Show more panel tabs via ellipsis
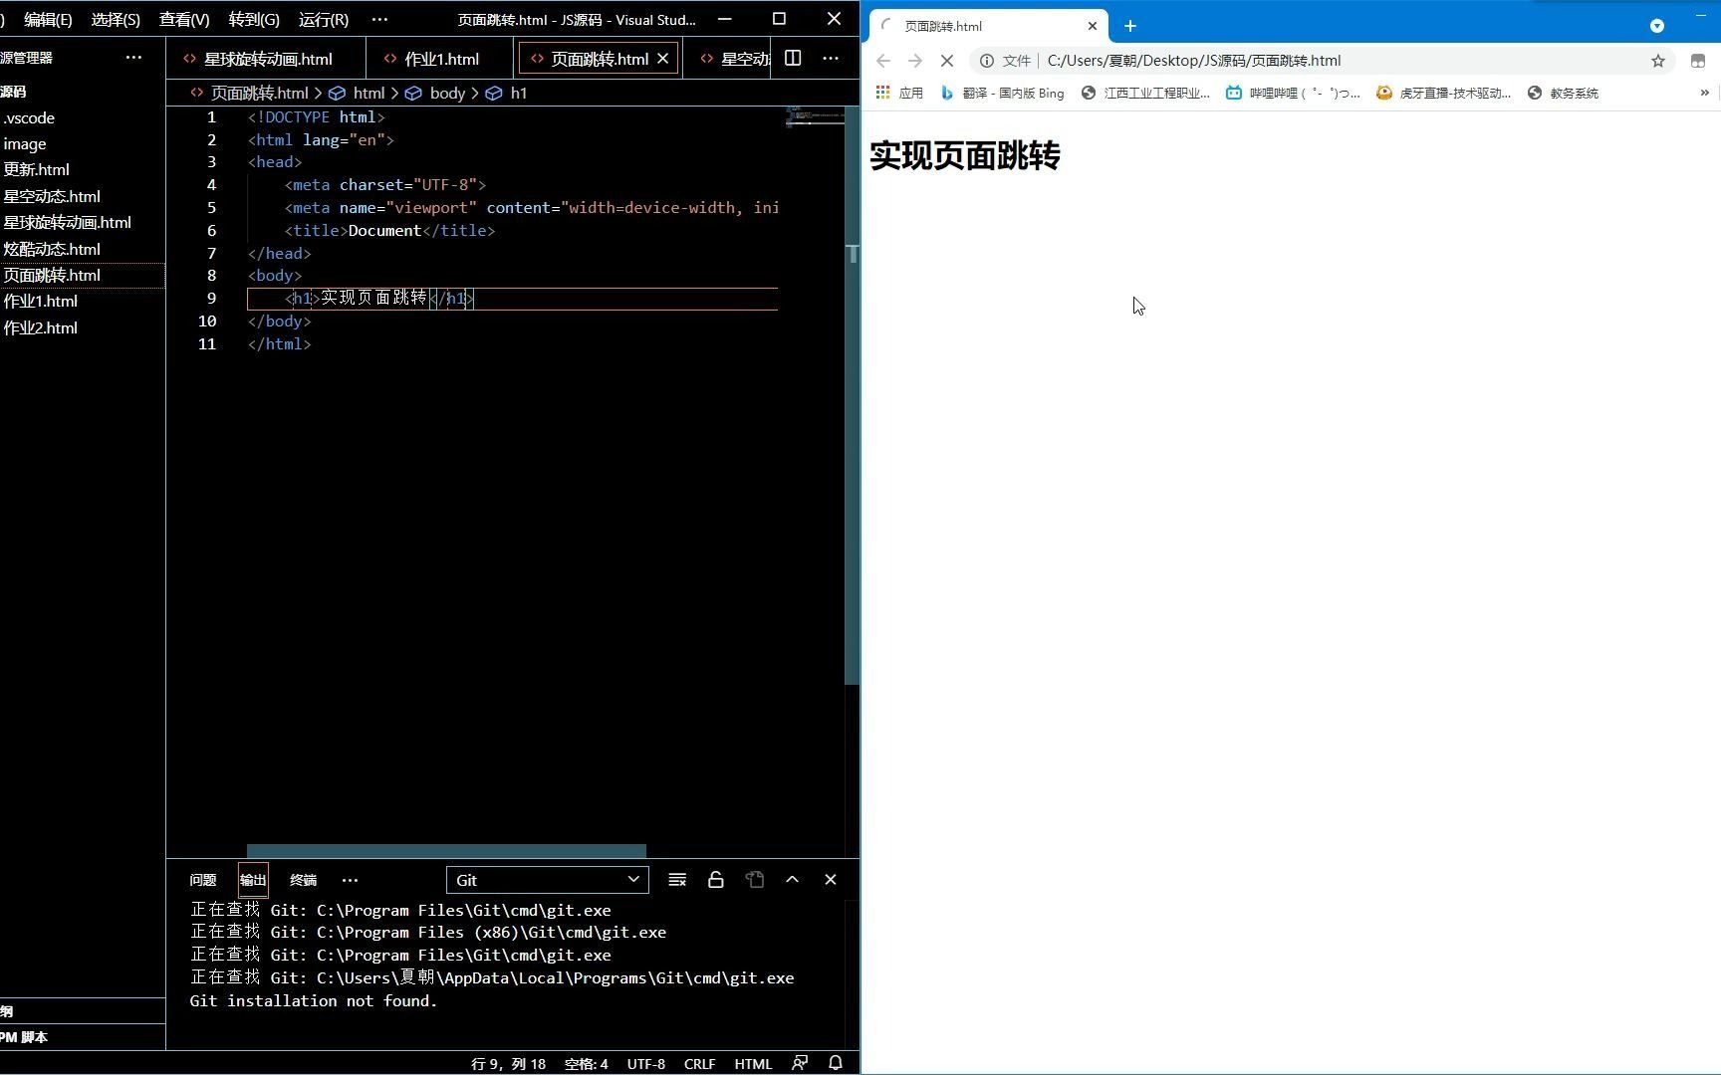1721x1075 pixels. coord(350,880)
